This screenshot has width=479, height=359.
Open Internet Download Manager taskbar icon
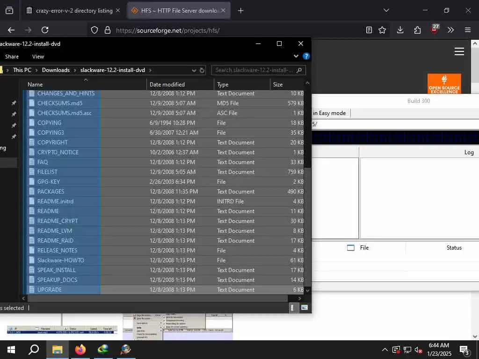[x=103, y=350]
